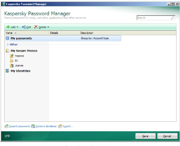Select the My passwords row
This screenshot has height=146, width=180.
[x=66, y=38]
